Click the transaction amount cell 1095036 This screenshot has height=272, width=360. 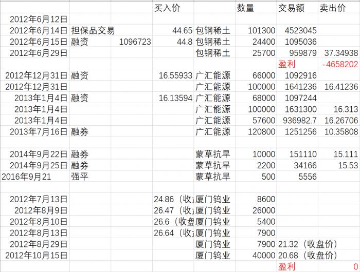click(x=297, y=42)
